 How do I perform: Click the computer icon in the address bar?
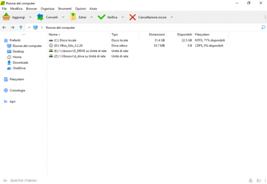click(x=35, y=27)
